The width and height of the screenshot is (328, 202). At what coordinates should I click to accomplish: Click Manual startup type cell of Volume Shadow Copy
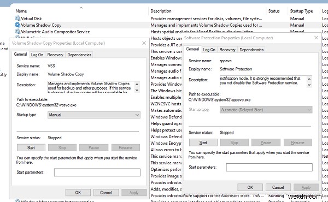(297, 25)
